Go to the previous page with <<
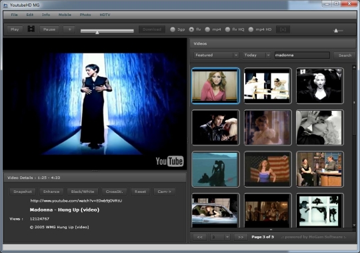This screenshot has height=253, width=360. click(200, 237)
